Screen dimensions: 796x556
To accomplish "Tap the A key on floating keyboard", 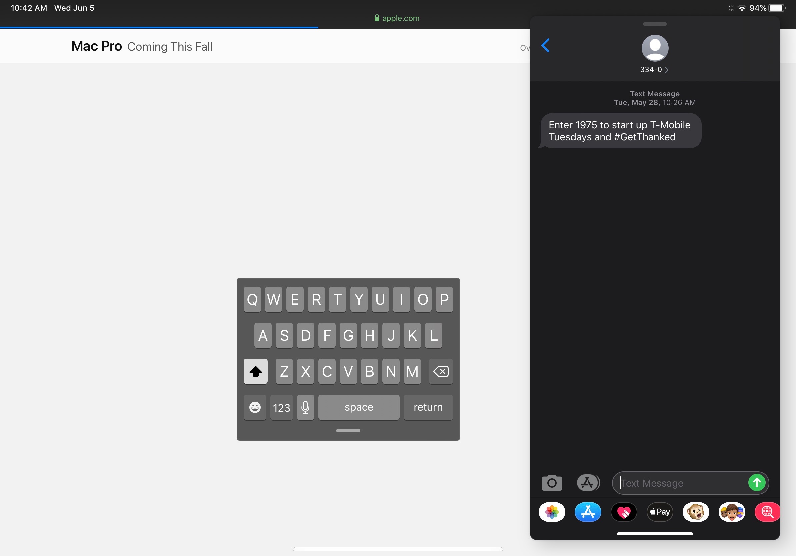I will [263, 335].
